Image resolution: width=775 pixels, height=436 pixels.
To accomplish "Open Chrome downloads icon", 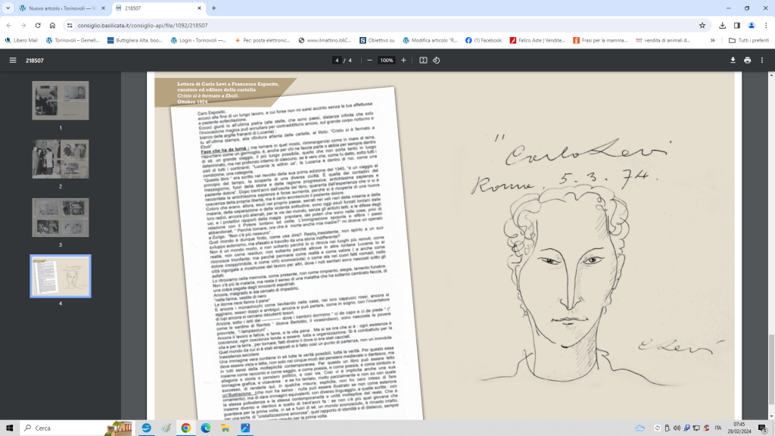I will click(x=723, y=25).
